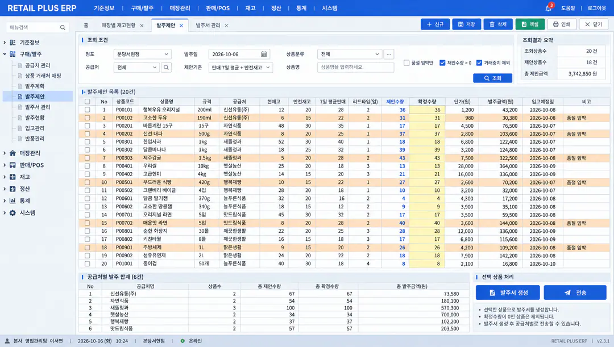Click the document icon beside 입고관리
This screenshot has height=347, width=614.
[x=20, y=128]
